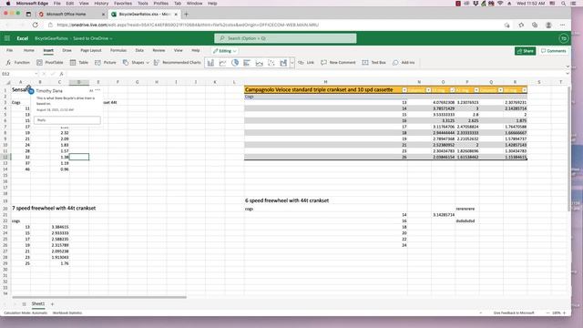
Task: Insert a hyperlink with Link
Action: point(306,63)
